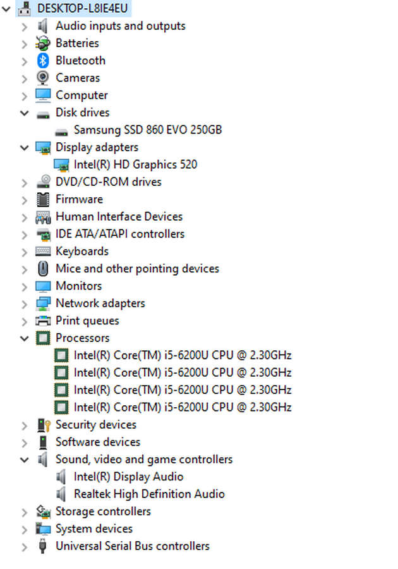Select the first Intel Core i5-6200U processor
The height and width of the screenshot is (569, 398).
point(183,355)
